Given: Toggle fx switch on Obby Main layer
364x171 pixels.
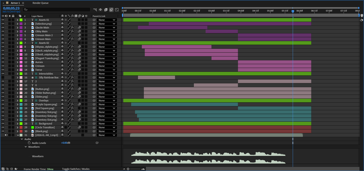Looking at the screenshot, I should tap(72, 31).
